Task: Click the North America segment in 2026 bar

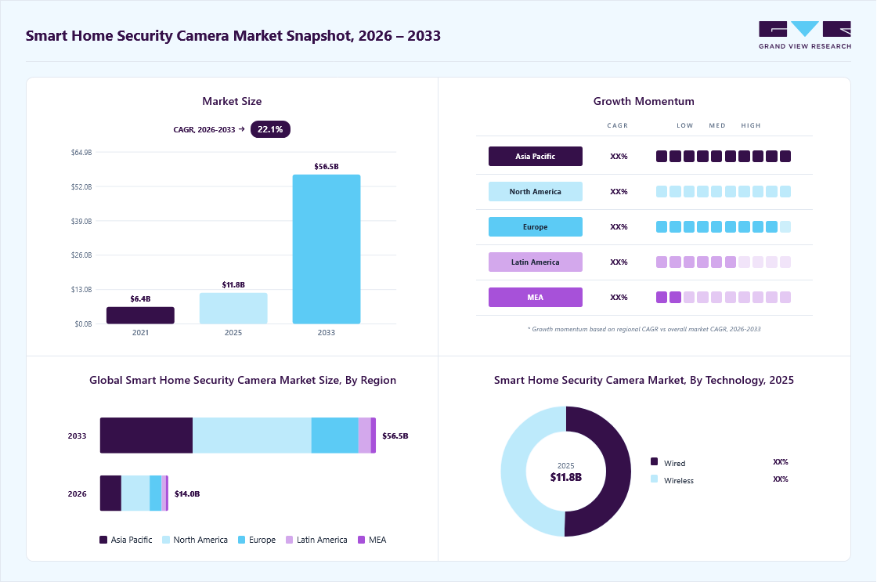Action: point(135,493)
